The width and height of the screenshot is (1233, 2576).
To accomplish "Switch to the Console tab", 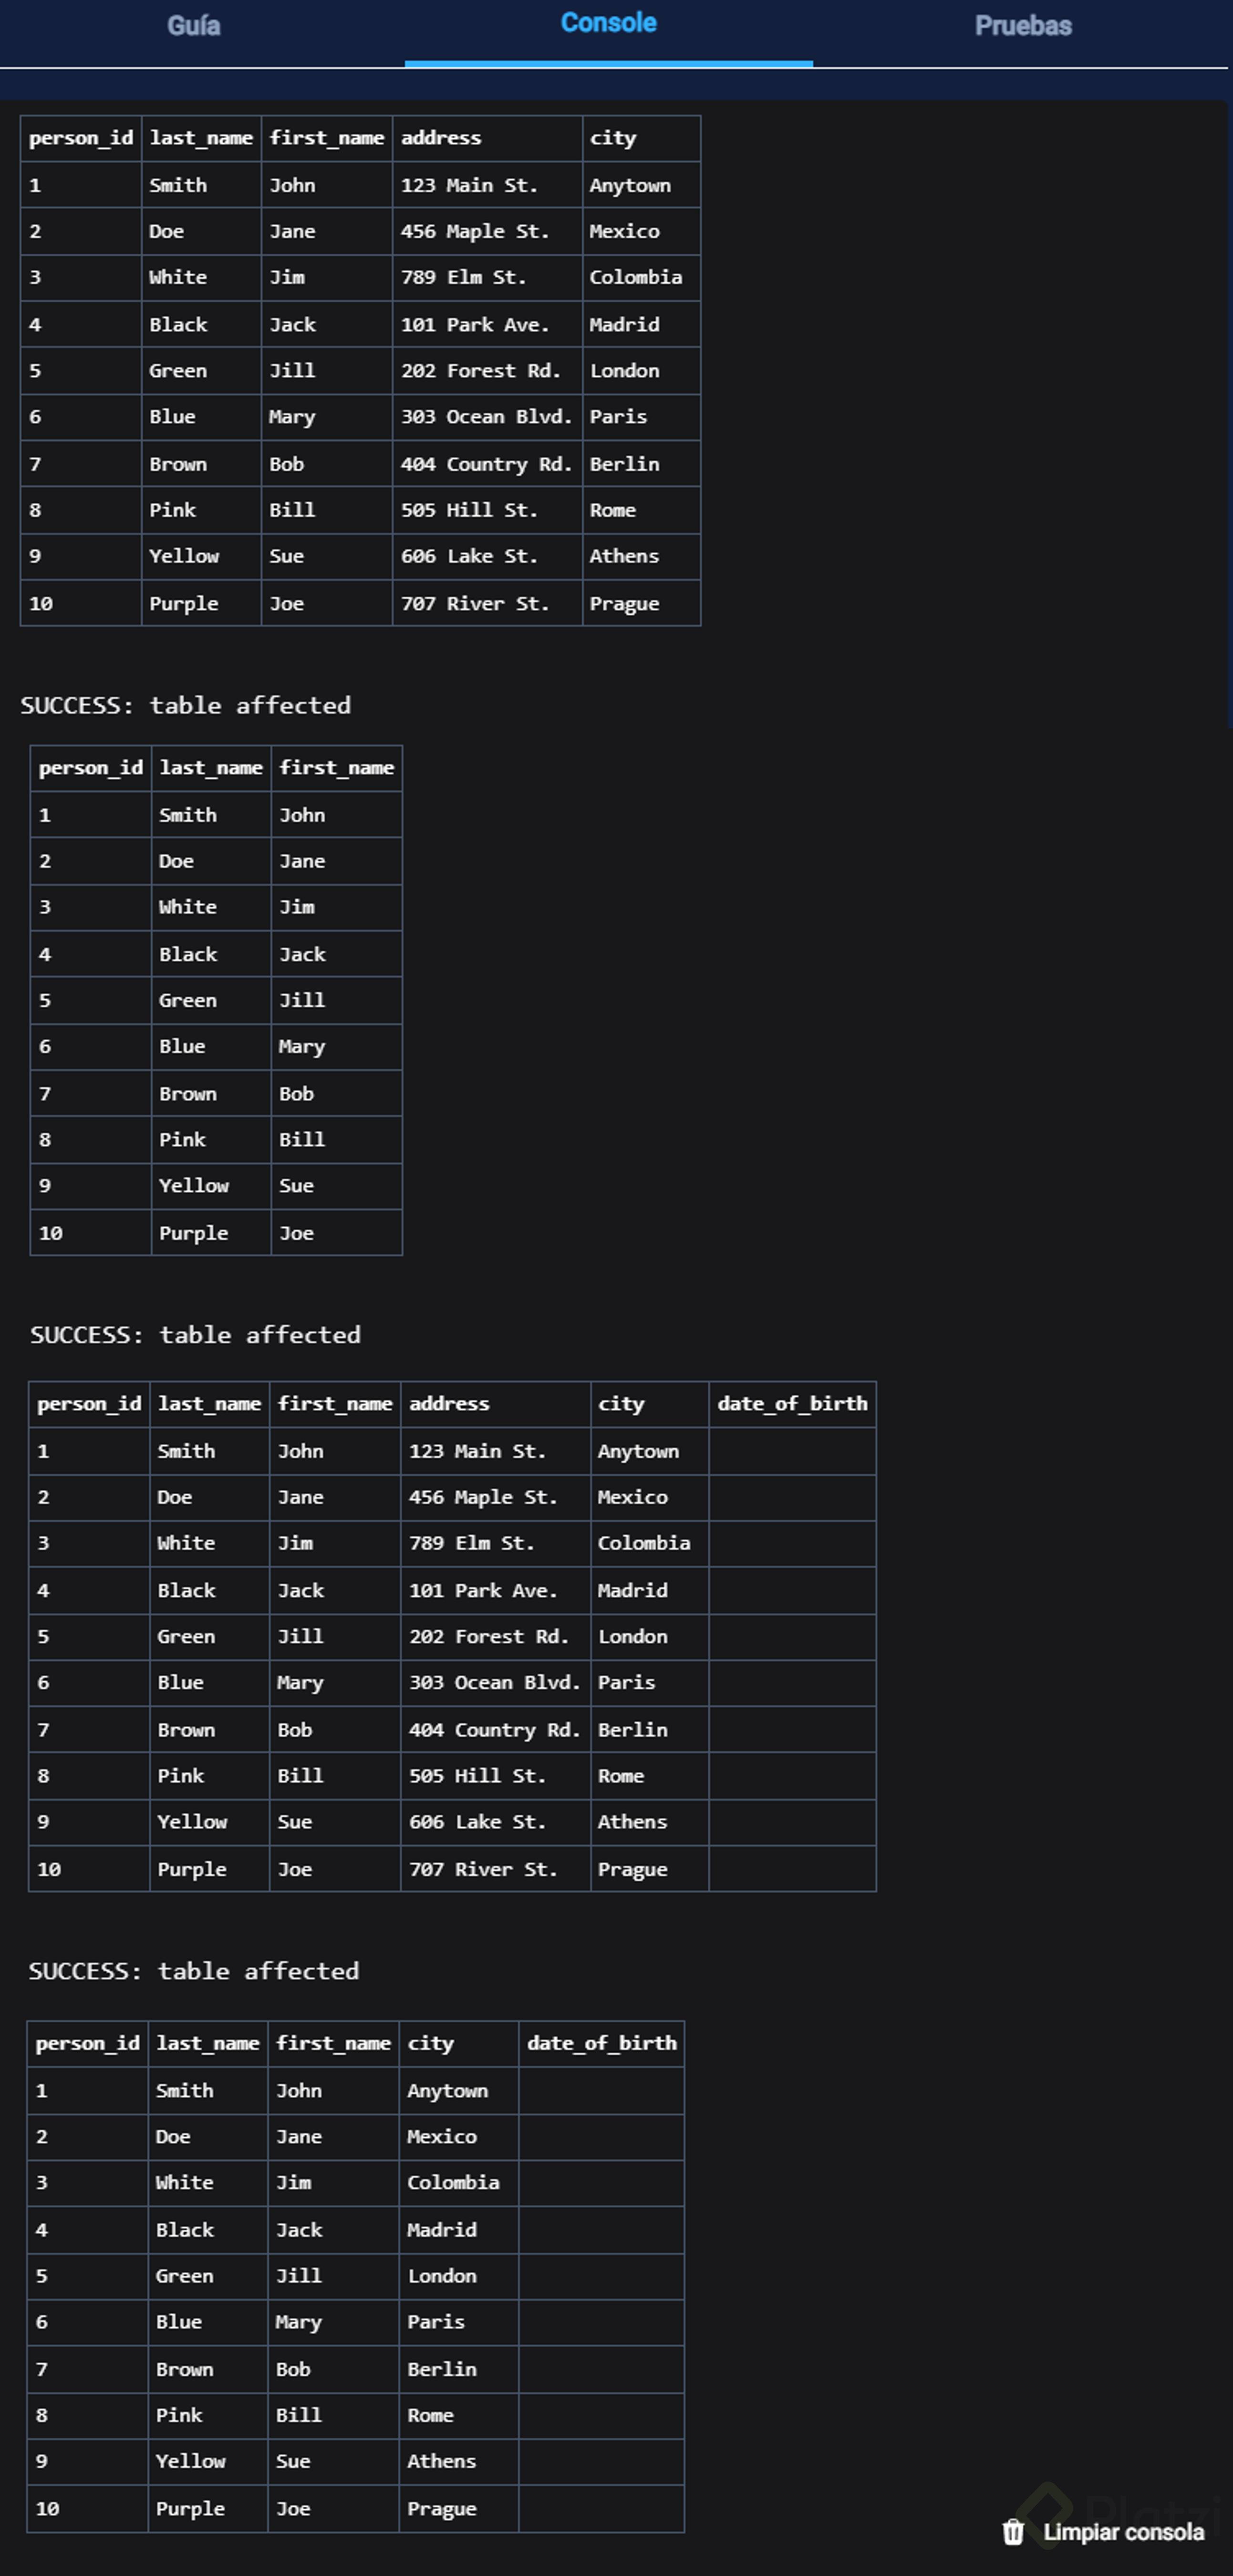I will tap(608, 24).
